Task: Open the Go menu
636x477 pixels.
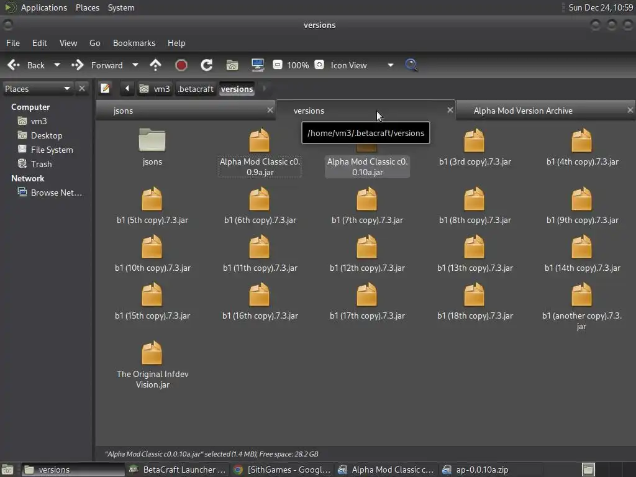Action: 95,43
